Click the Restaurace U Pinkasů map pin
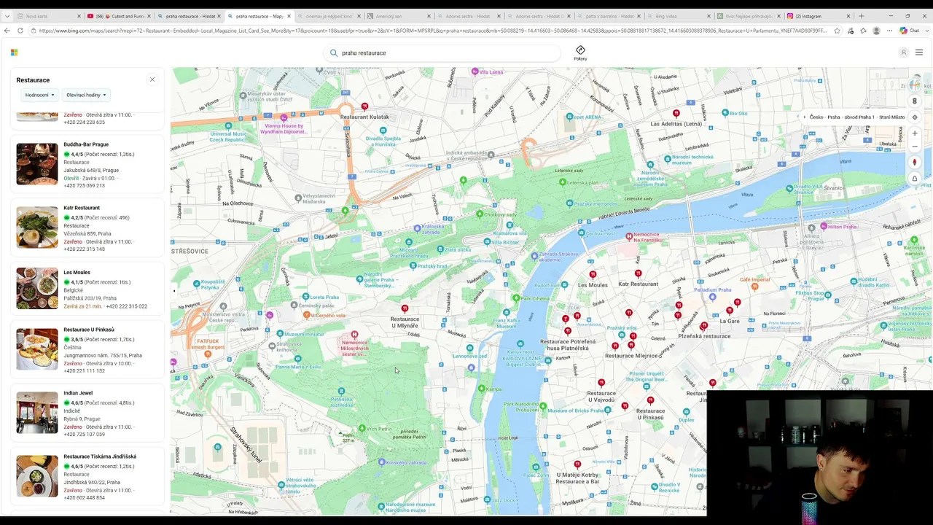Image resolution: width=933 pixels, height=525 pixels. point(650,400)
